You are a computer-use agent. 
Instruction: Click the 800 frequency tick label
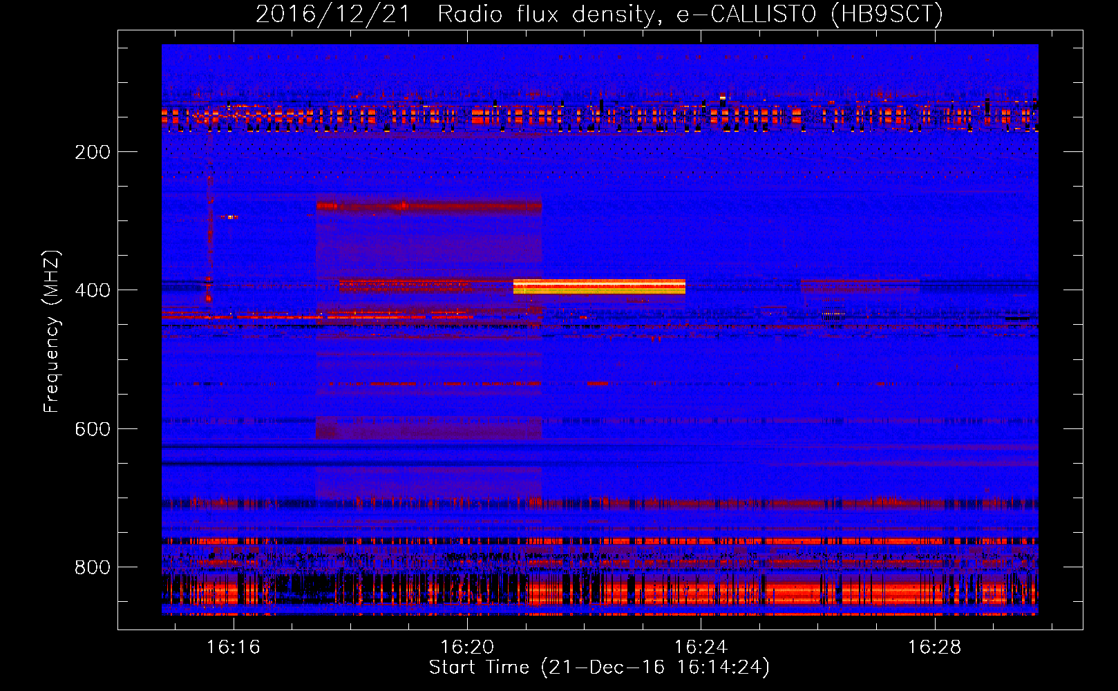[93, 567]
